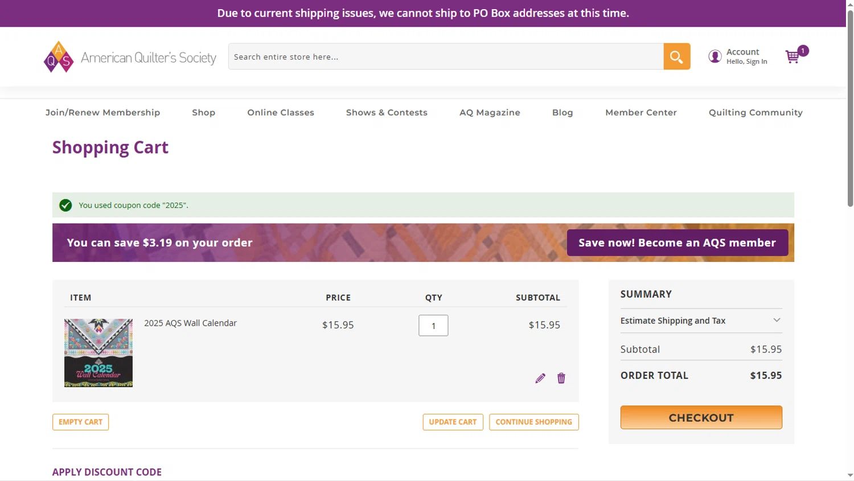This screenshot has width=854, height=481.
Task: Click the Order Total amount $15.95
Action: pyautogui.click(x=766, y=375)
